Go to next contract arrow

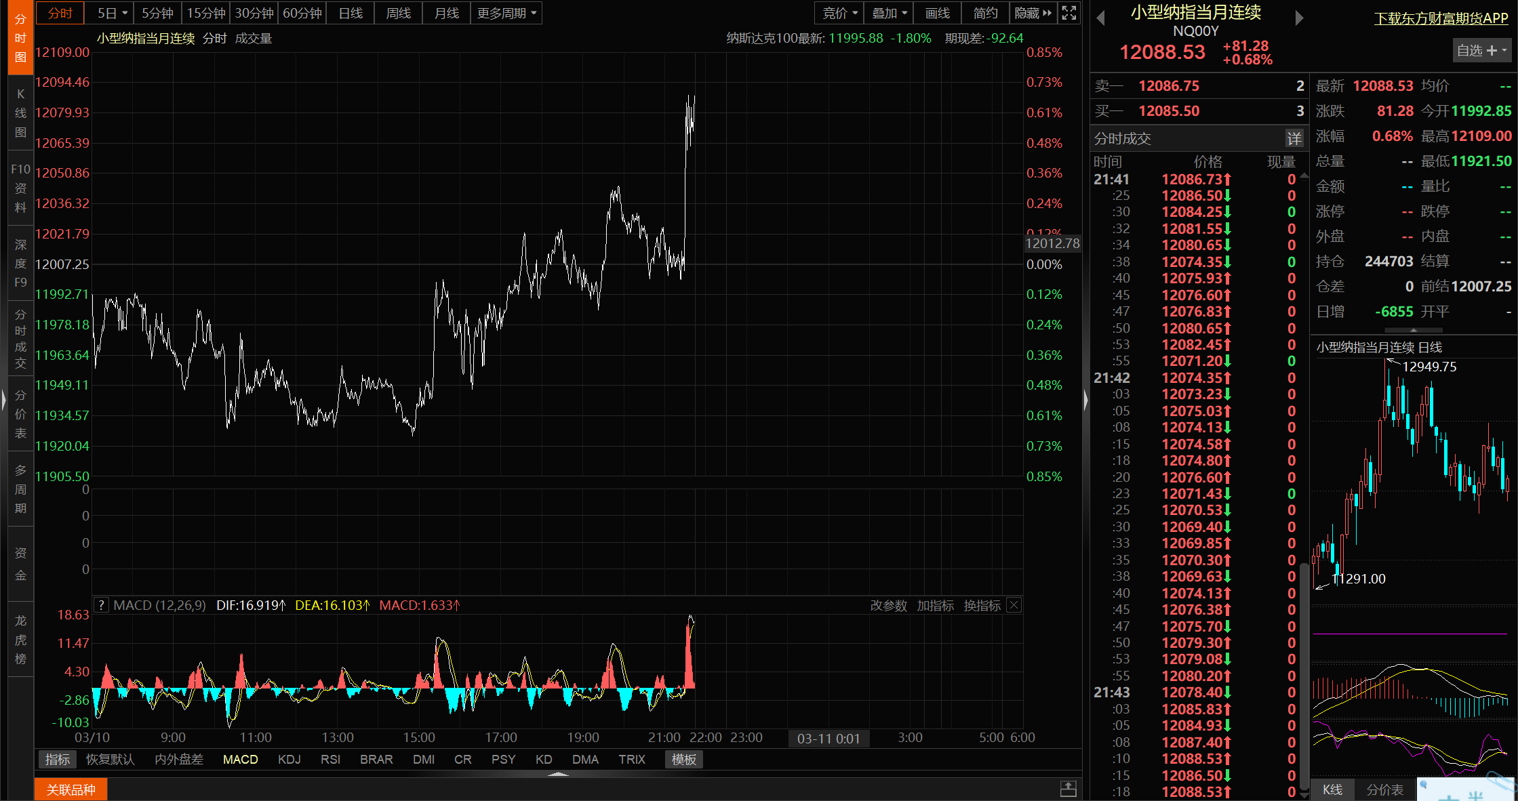tap(1299, 18)
